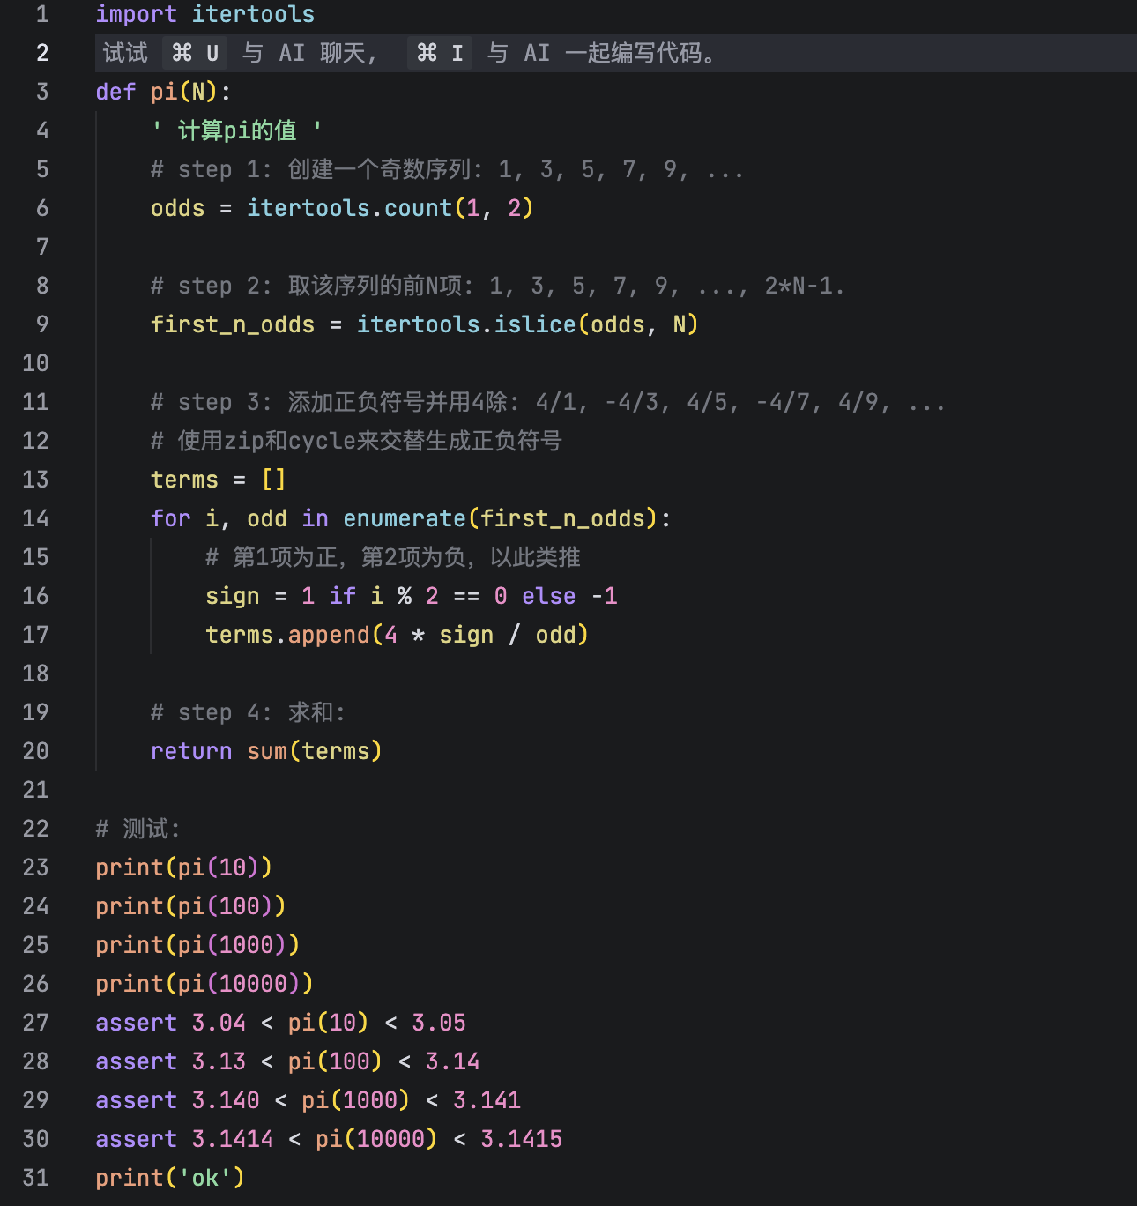
Task: Click line number 20 in the gutter
Action: click(x=35, y=750)
